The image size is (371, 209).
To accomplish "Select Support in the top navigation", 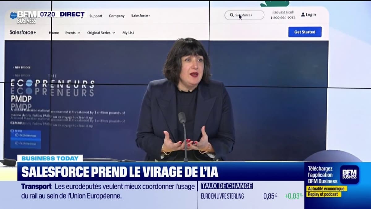I will [x=96, y=16].
